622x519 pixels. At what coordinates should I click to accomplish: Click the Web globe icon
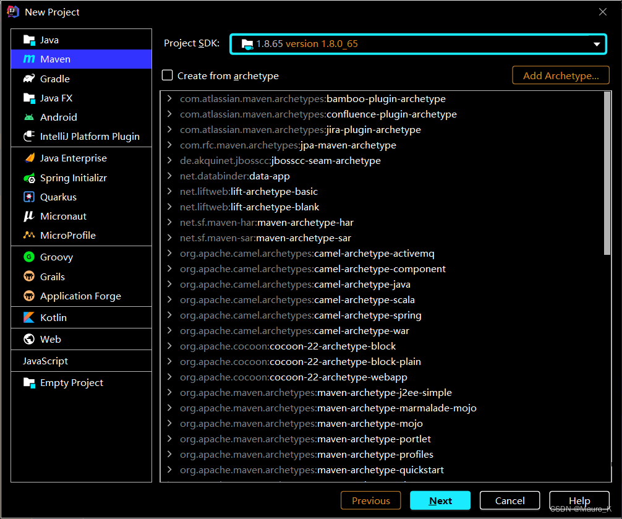(29, 339)
